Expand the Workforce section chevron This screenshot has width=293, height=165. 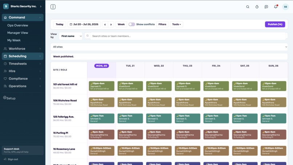[40, 49]
